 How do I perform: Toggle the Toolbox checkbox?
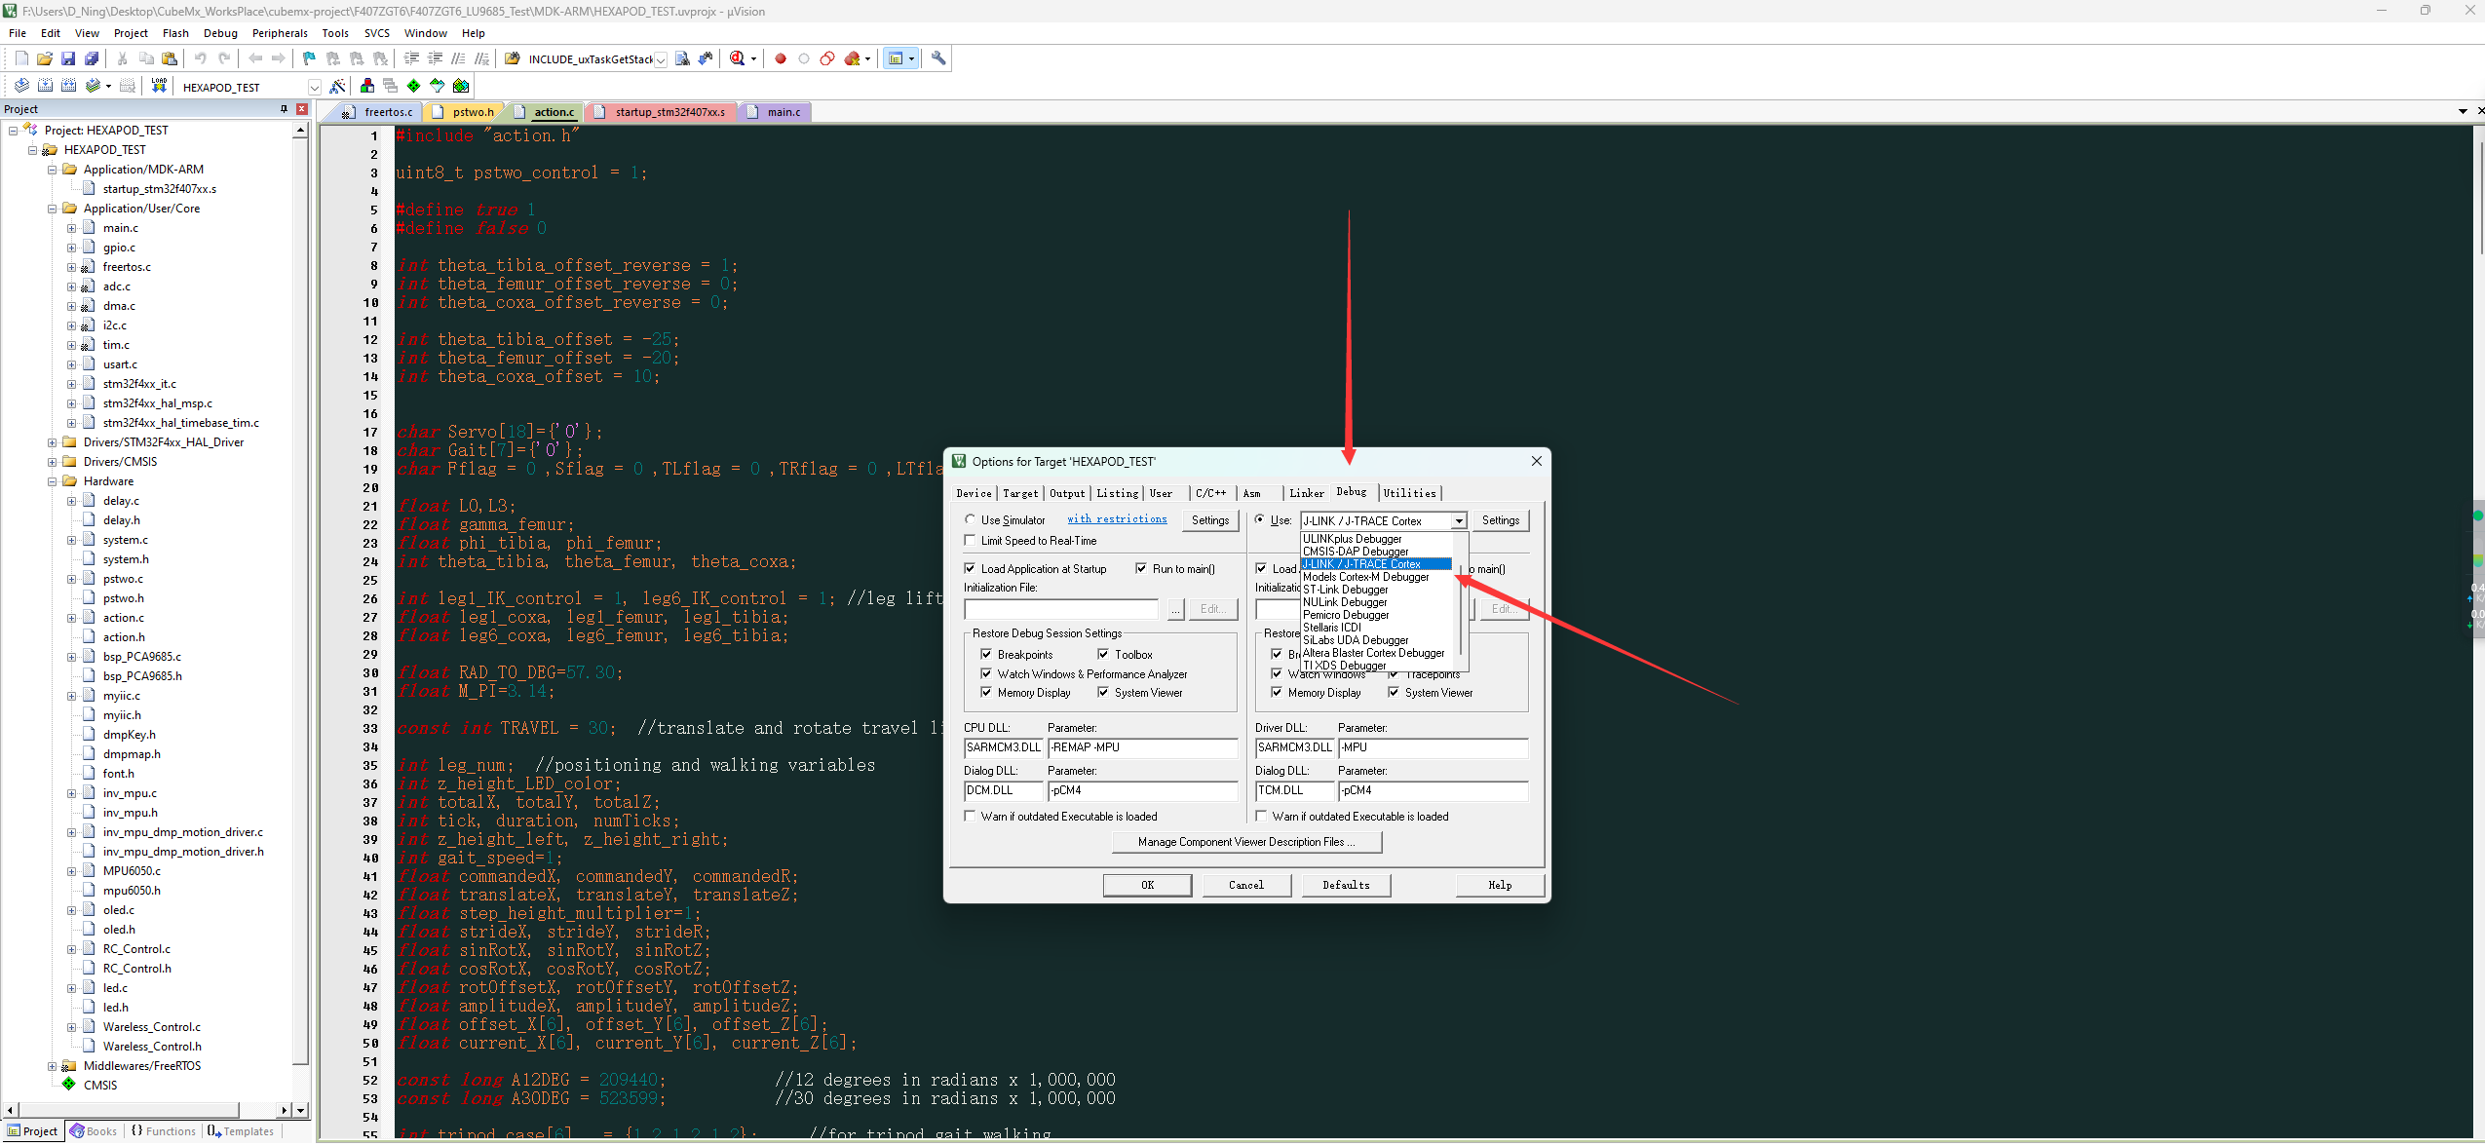pos(1103,655)
